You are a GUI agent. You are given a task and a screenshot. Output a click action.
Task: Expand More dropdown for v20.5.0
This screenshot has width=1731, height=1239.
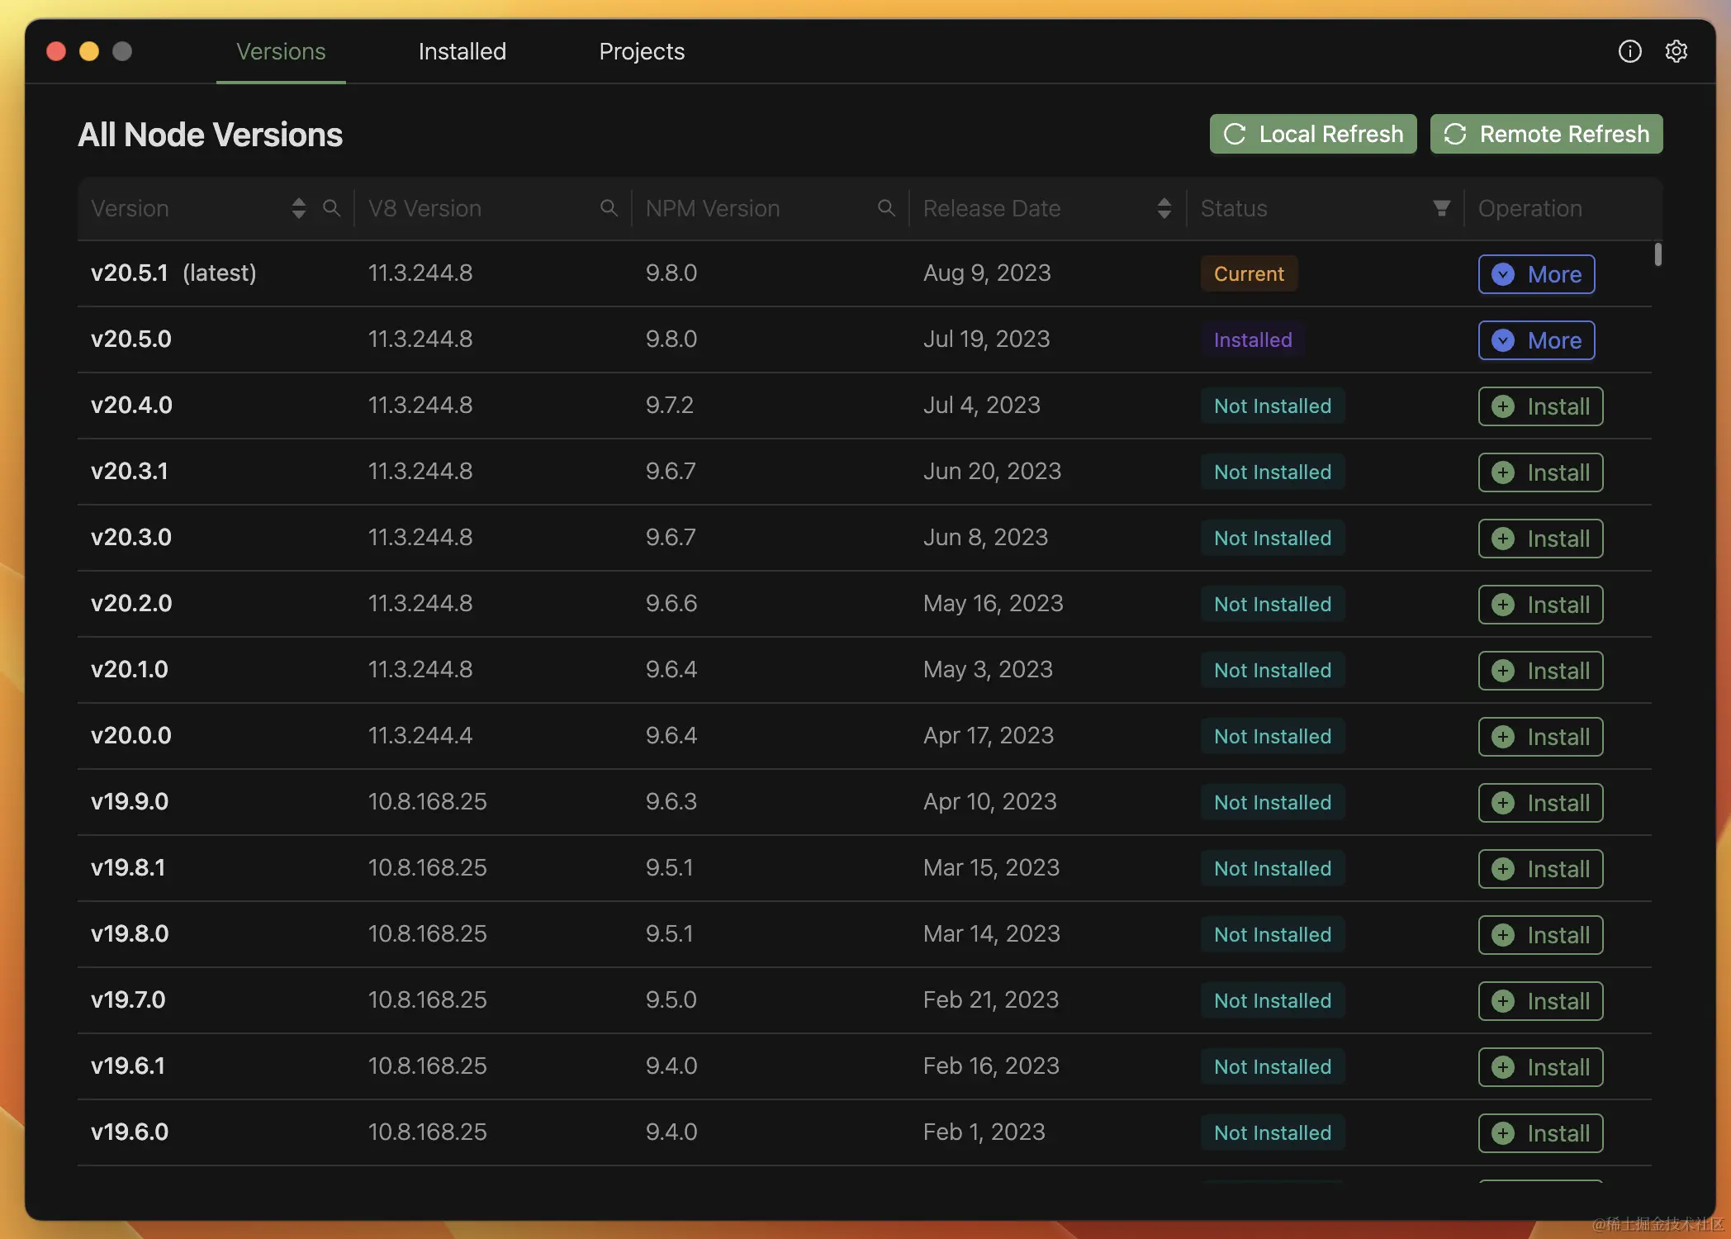(x=1536, y=340)
